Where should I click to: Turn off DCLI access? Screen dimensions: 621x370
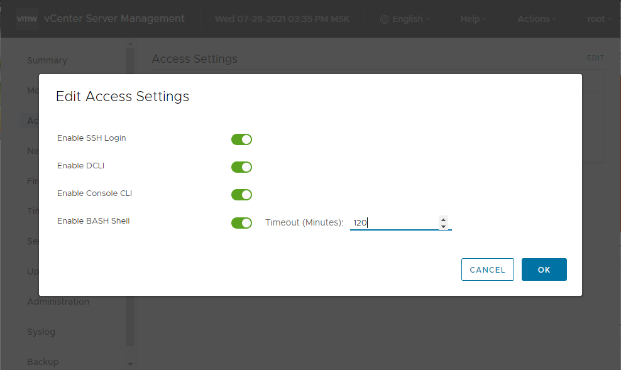pyautogui.click(x=241, y=167)
